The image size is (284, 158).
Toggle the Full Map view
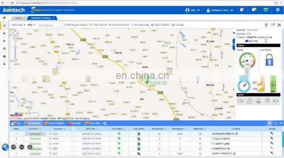(x=178, y=25)
